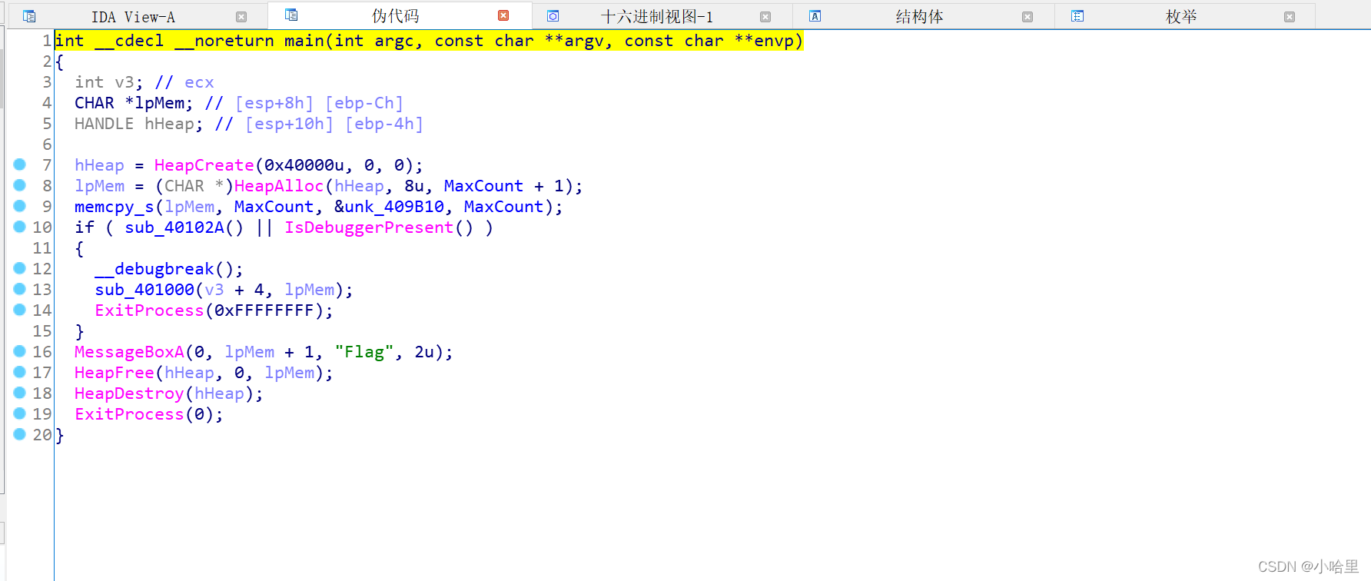Click the MessageBoxA function call
1371x581 pixels.
pyautogui.click(x=129, y=352)
